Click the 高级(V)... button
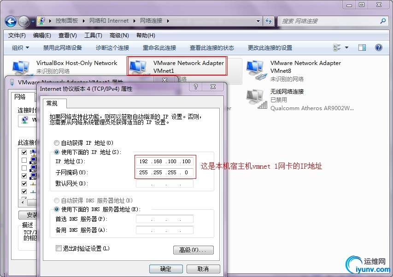The width and height of the screenshot is (393, 277). tap(193, 250)
